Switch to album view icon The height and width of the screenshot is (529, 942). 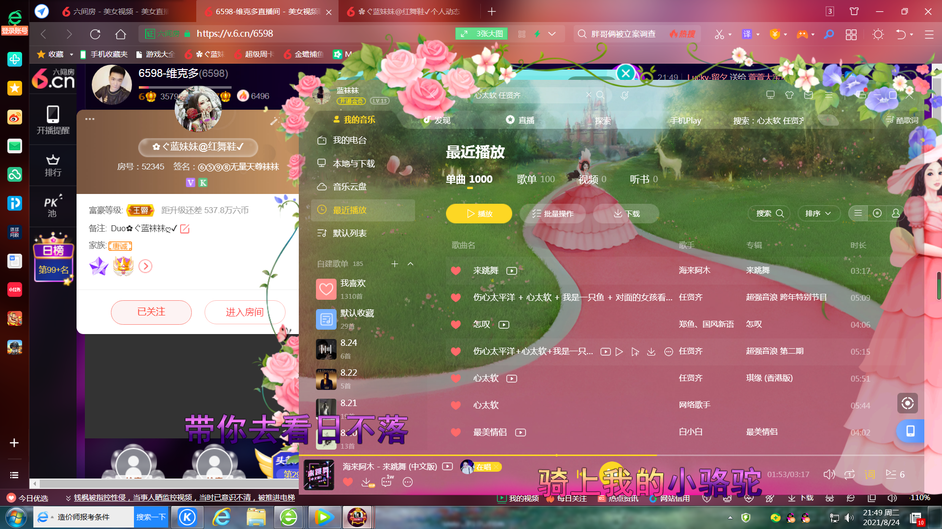tap(877, 213)
